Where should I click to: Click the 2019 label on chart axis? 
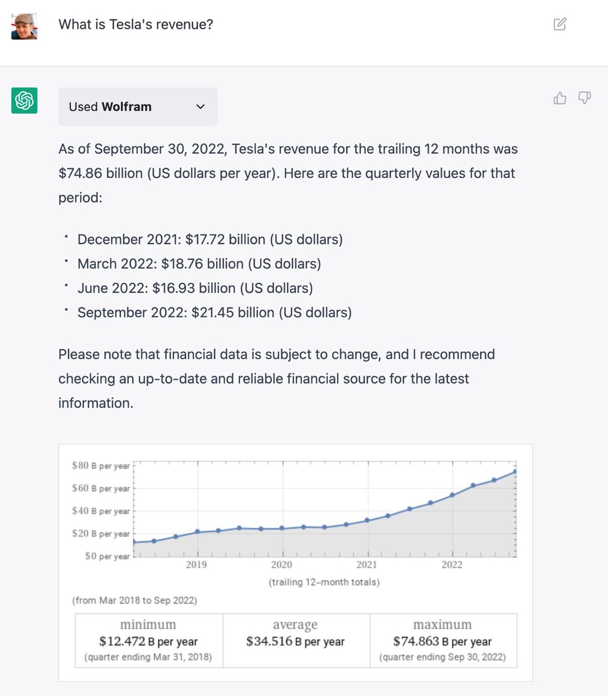(x=196, y=565)
